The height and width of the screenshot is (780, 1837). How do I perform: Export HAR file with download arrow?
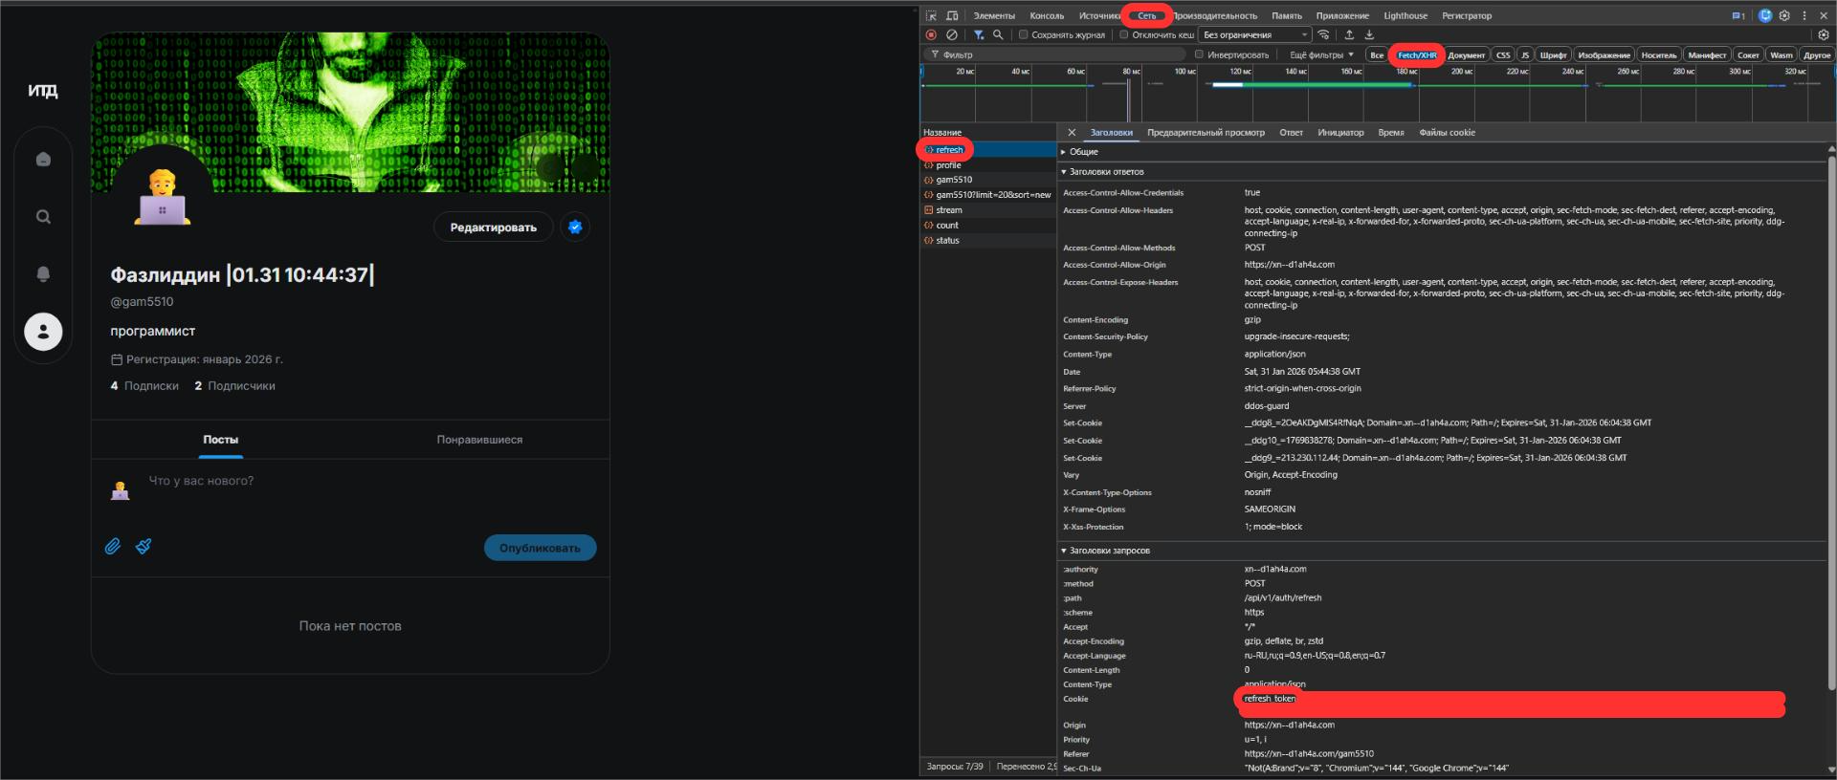(x=1369, y=34)
